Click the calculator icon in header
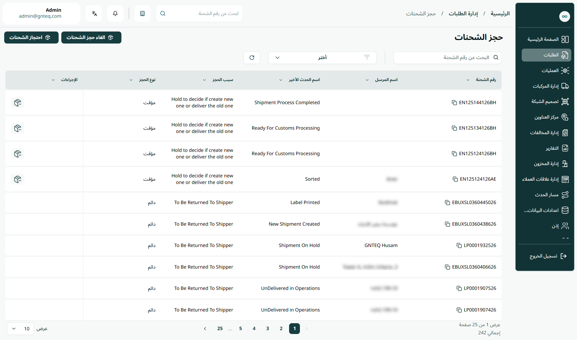 pos(142,14)
